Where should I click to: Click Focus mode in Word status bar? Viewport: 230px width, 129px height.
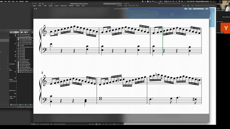[x=92, y=124]
